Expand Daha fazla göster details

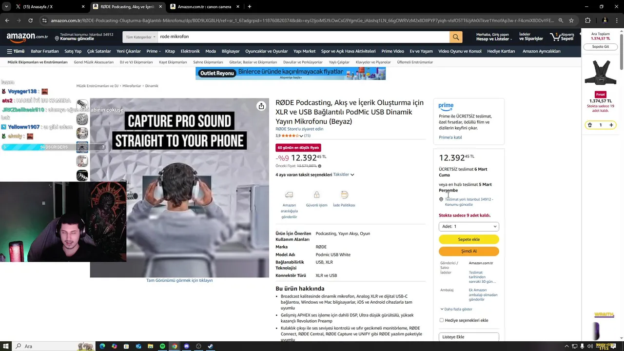pyautogui.click(x=456, y=309)
